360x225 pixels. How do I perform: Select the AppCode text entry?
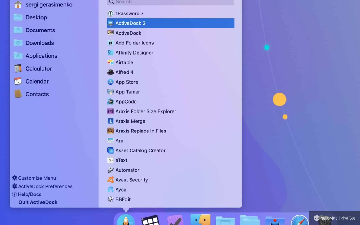pos(126,102)
